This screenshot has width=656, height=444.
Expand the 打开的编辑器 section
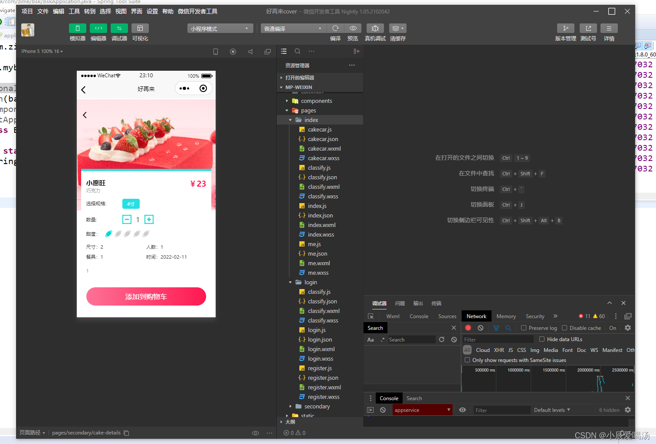(x=320, y=78)
